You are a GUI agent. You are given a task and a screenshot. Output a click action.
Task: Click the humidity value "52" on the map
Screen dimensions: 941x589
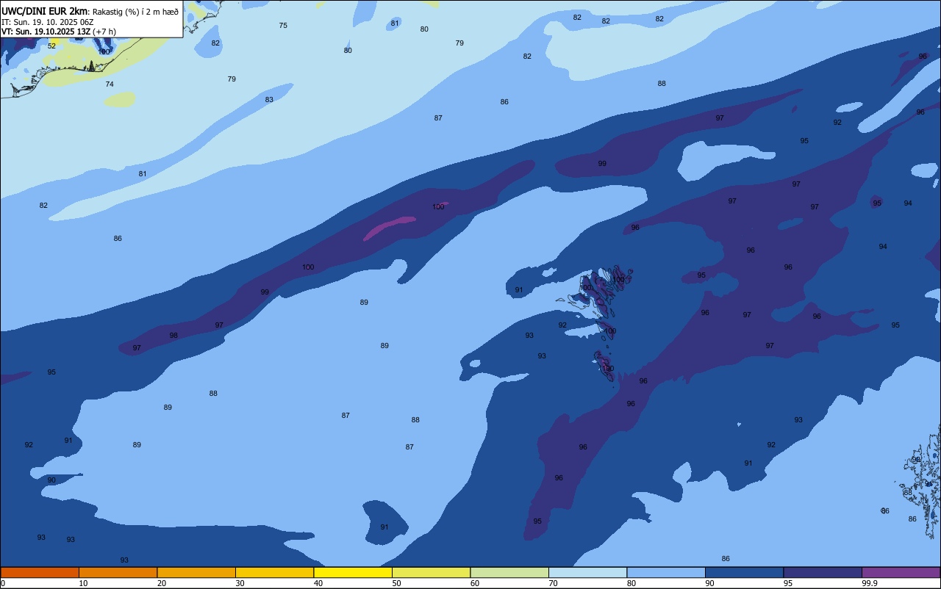(x=51, y=46)
